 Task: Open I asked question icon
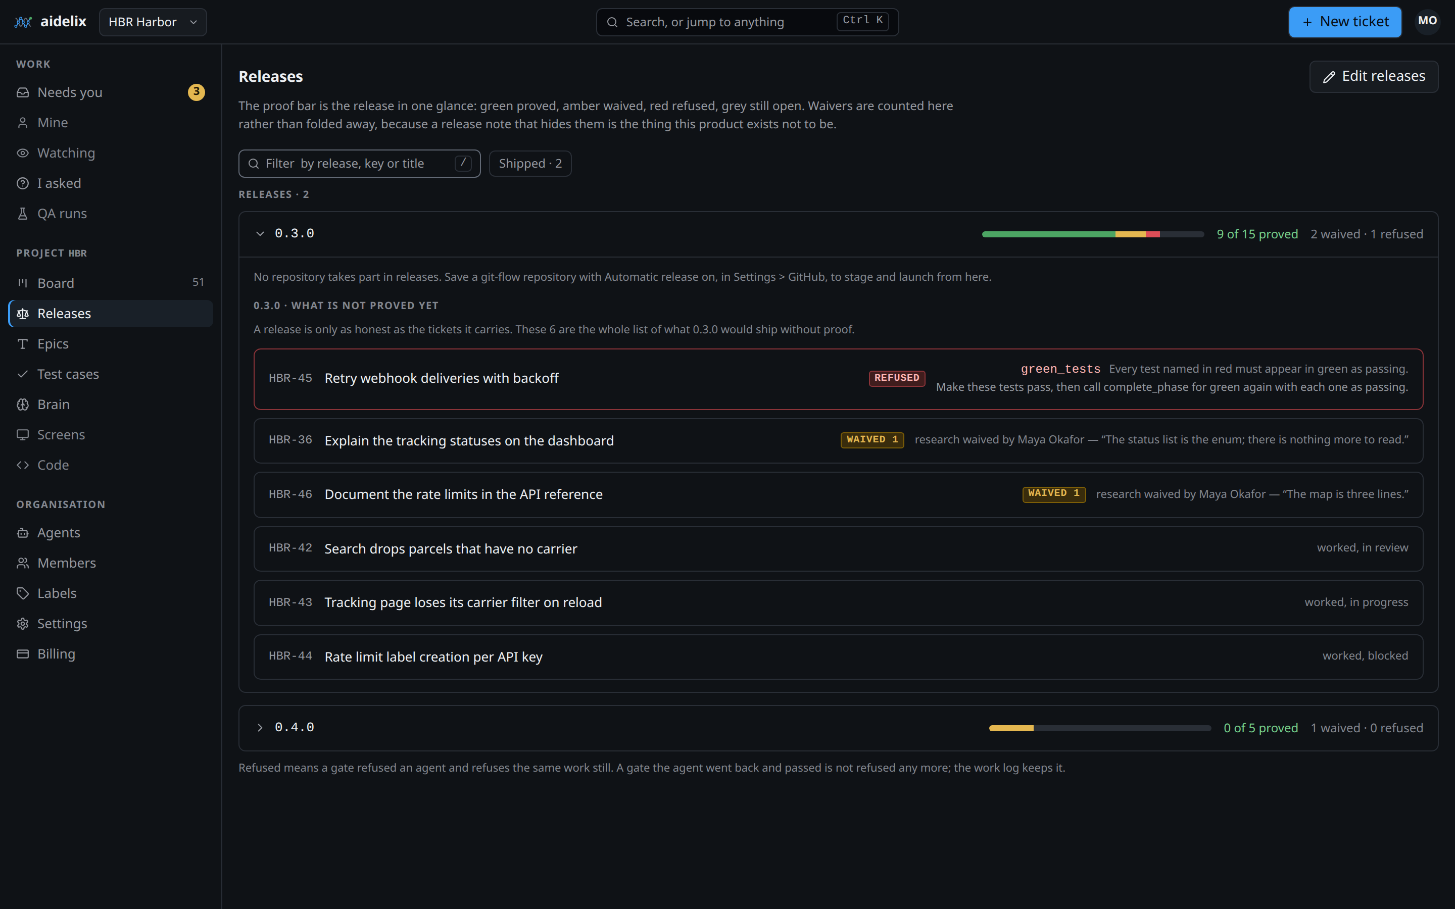pos(23,183)
